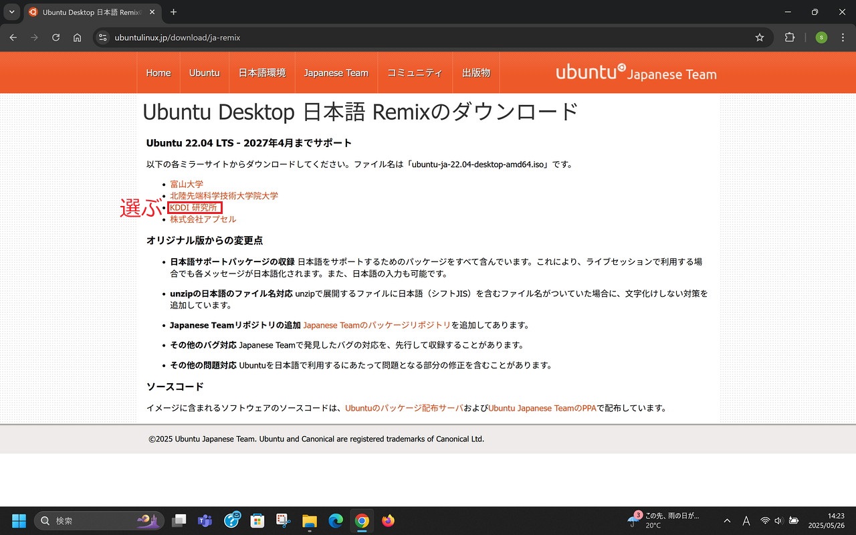Click the ソースコード heading

point(175,387)
